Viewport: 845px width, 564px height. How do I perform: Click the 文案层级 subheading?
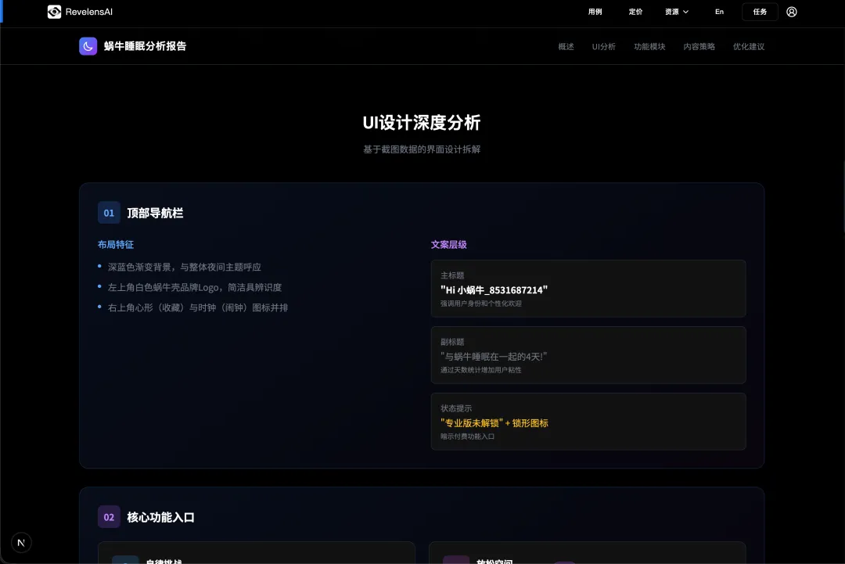point(449,245)
